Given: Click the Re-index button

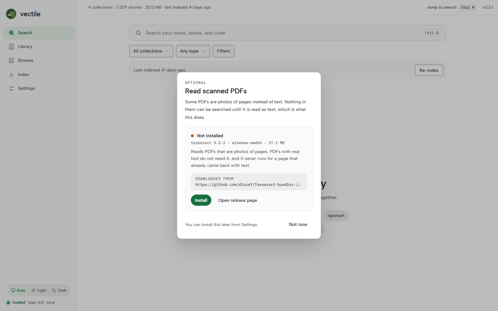Looking at the screenshot, I should click(x=429, y=70).
